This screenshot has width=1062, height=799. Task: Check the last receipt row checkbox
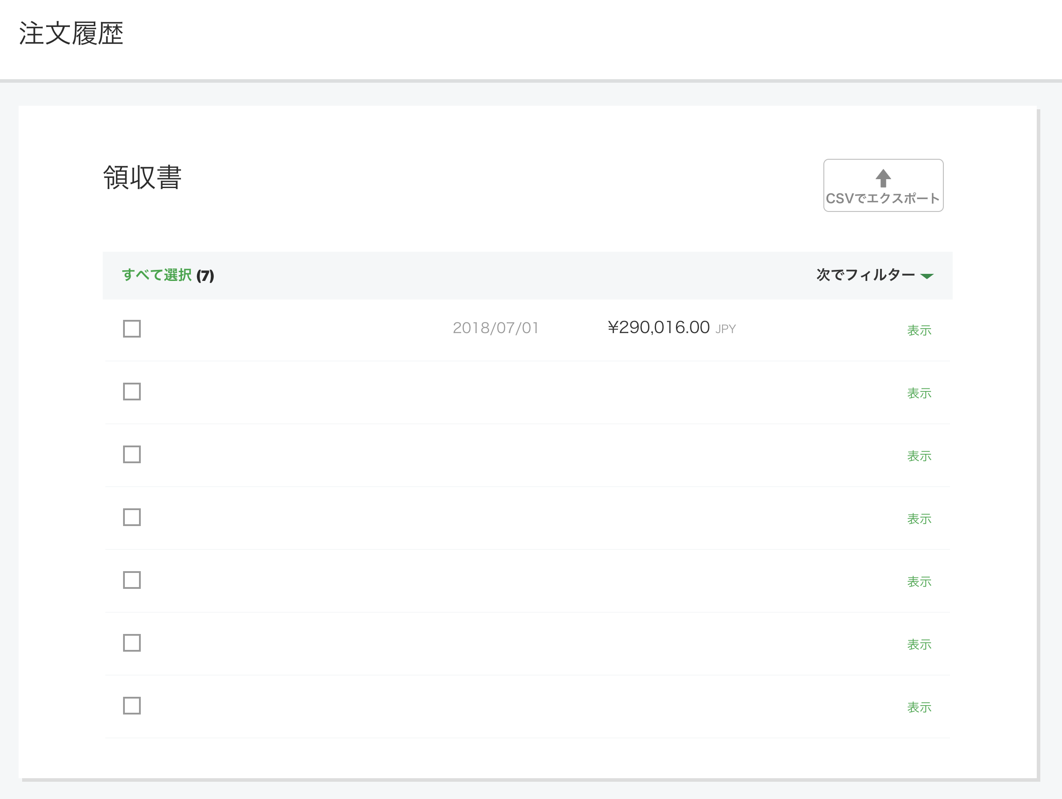pos(131,706)
